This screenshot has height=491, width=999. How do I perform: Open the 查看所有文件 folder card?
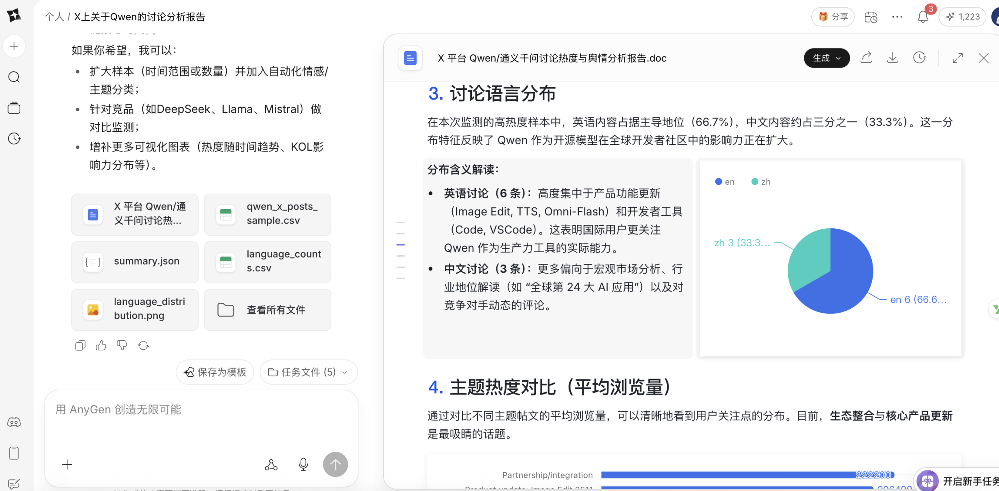tap(267, 310)
